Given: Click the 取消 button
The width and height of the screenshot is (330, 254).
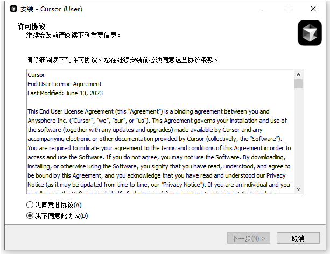Looking at the screenshot, I should 298,238.
